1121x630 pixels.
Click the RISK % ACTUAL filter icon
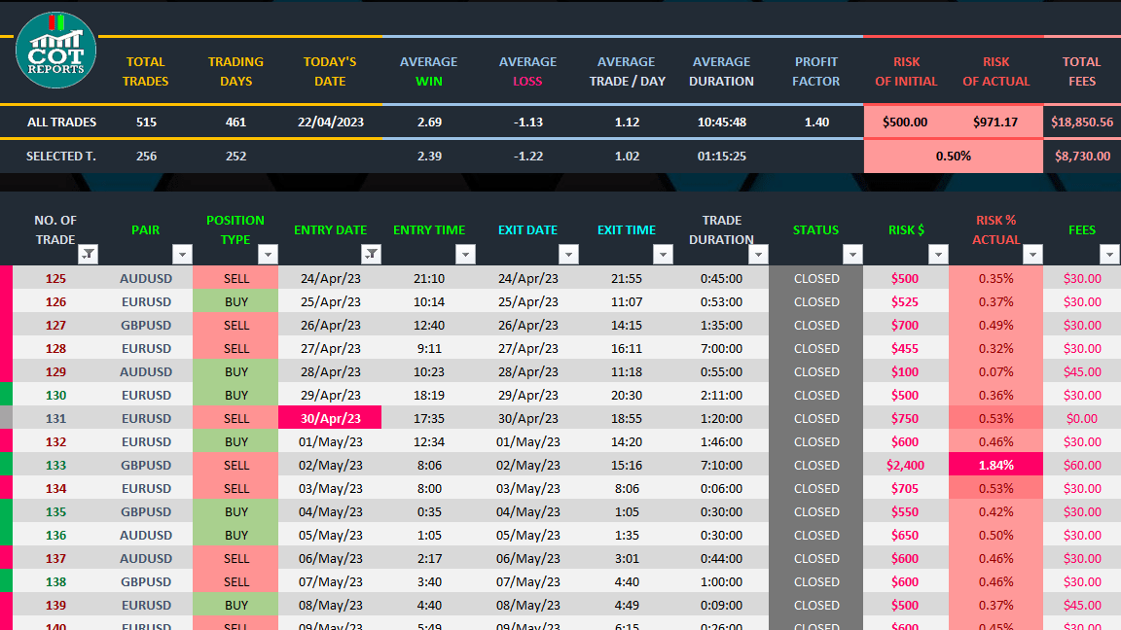tap(1033, 254)
